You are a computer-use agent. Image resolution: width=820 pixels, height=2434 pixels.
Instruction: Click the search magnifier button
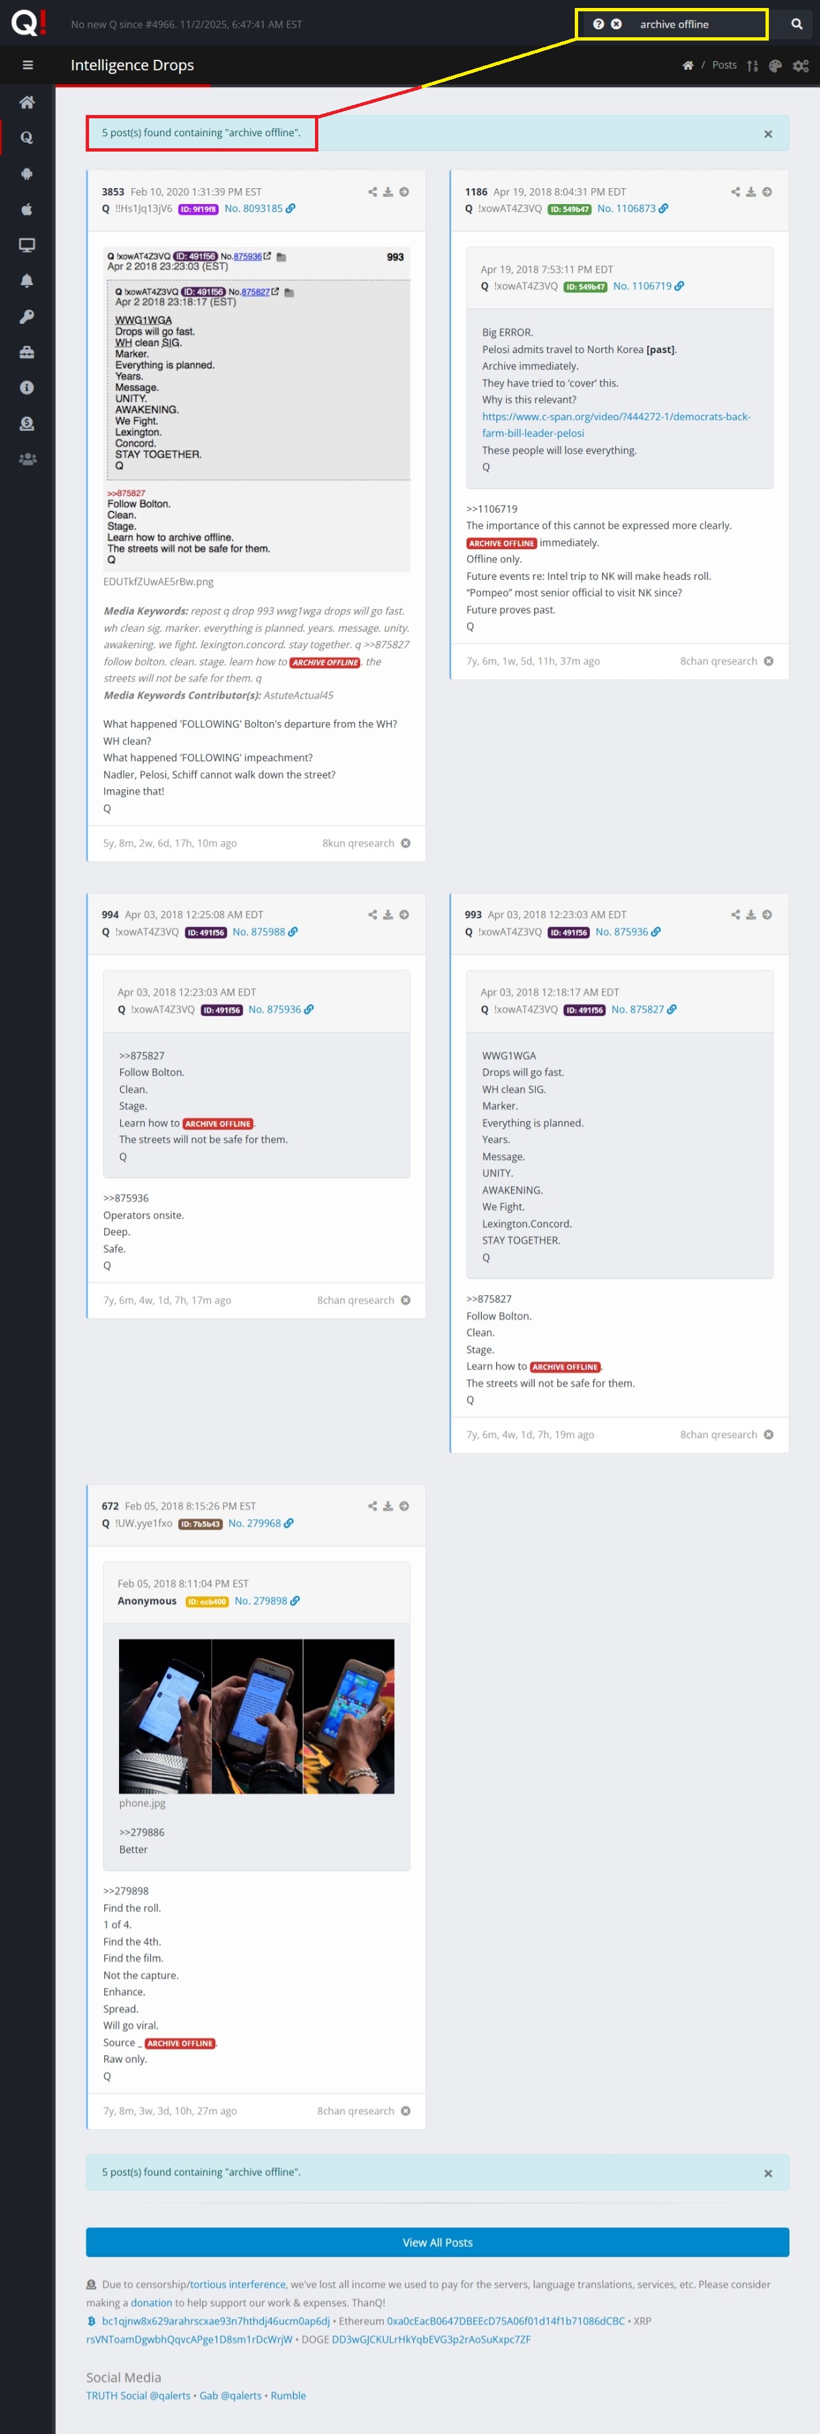pos(796,25)
